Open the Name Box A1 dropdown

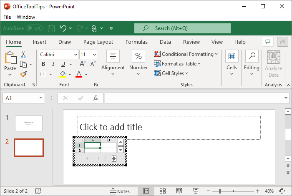[x=40, y=98]
